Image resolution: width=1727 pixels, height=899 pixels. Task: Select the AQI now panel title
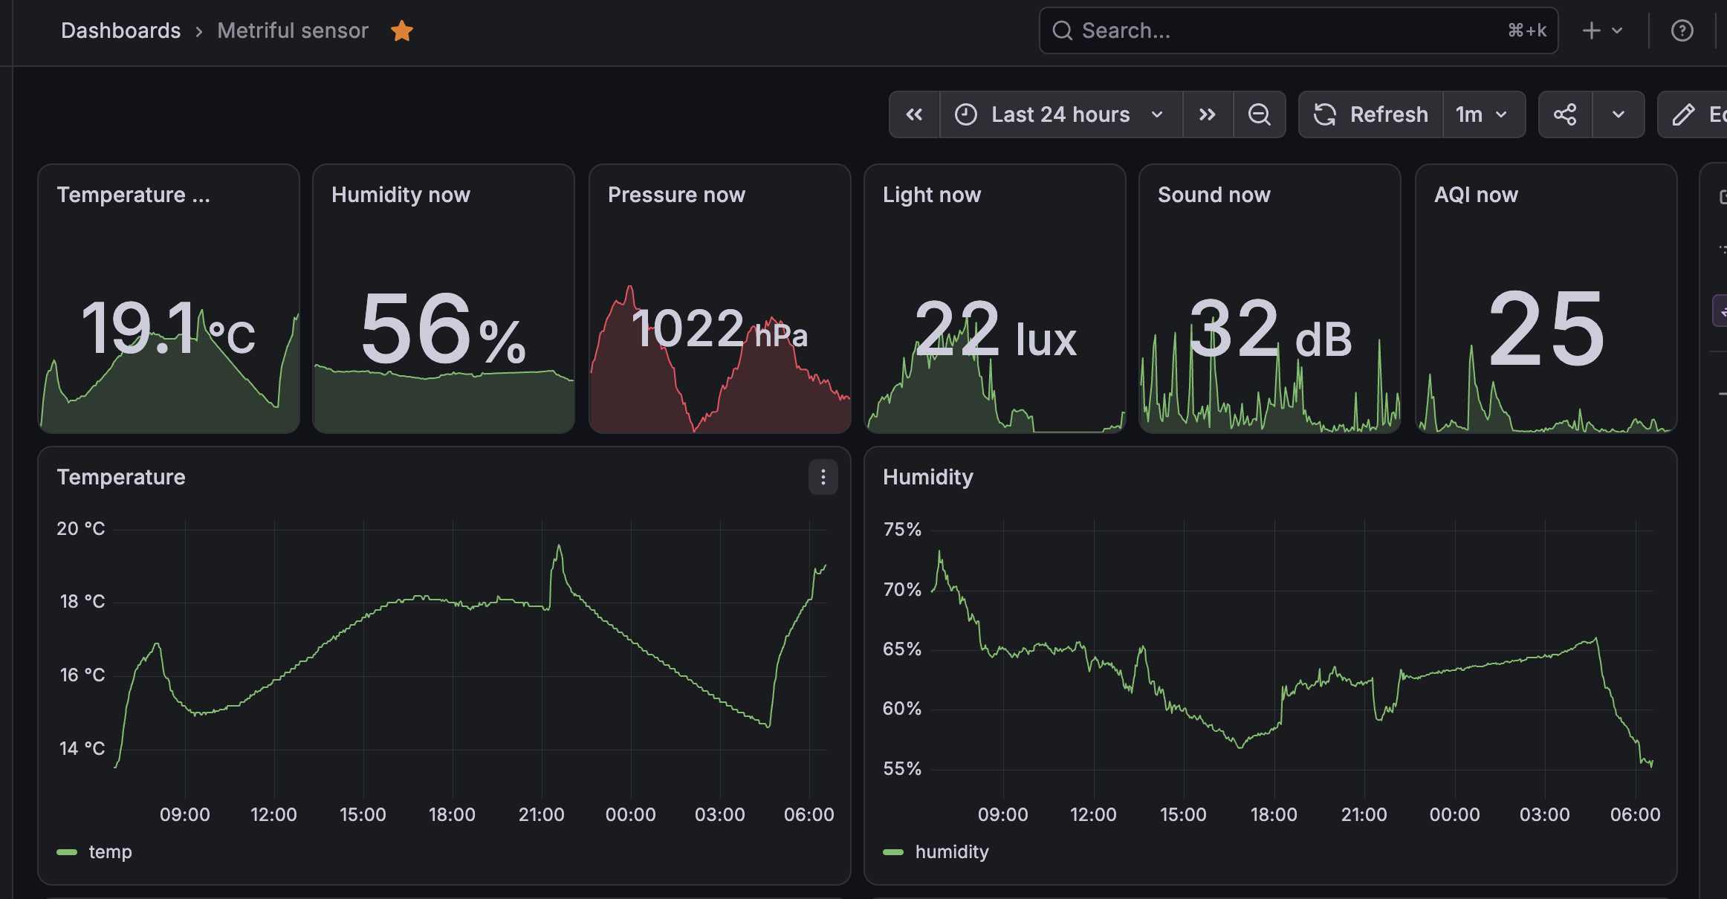click(x=1476, y=195)
